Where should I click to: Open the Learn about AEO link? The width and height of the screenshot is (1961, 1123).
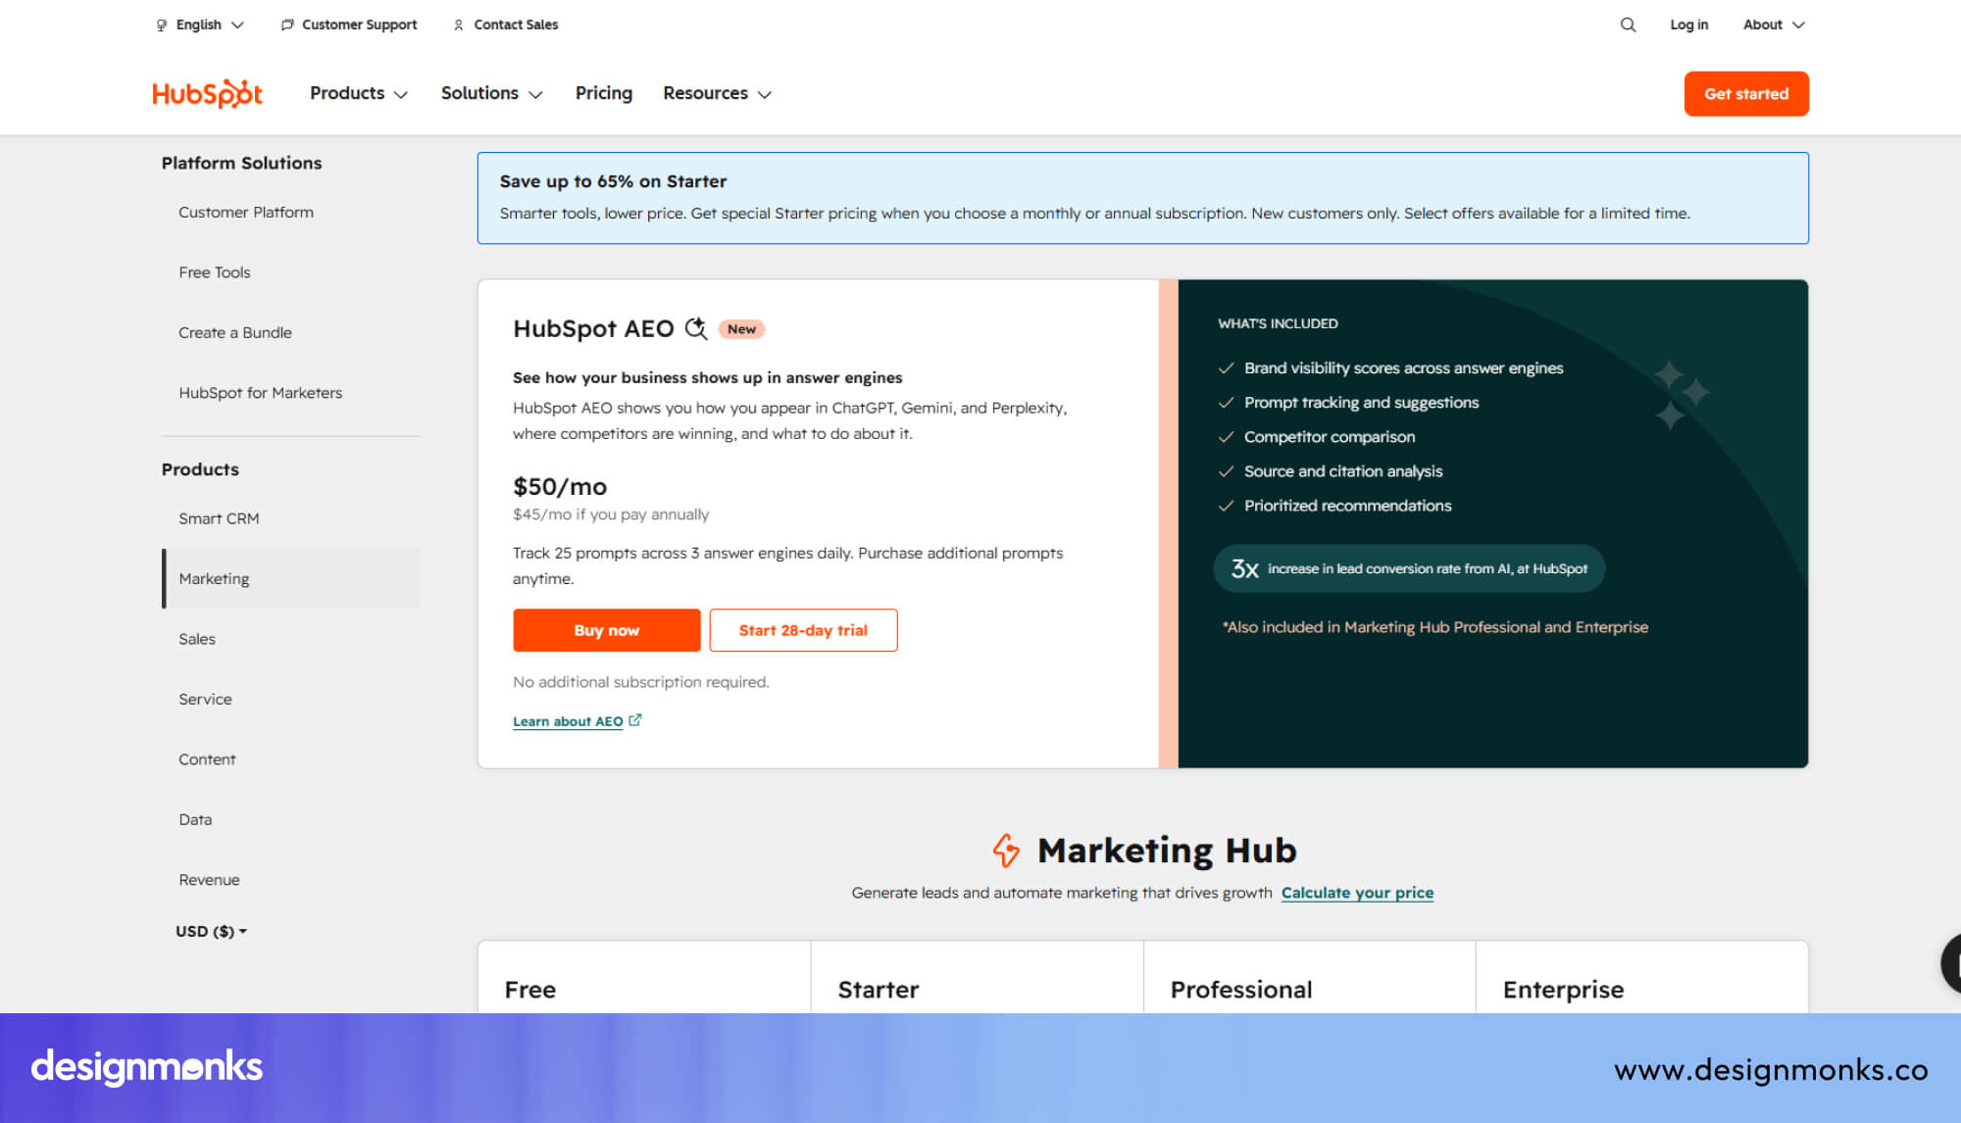[x=568, y=721]
